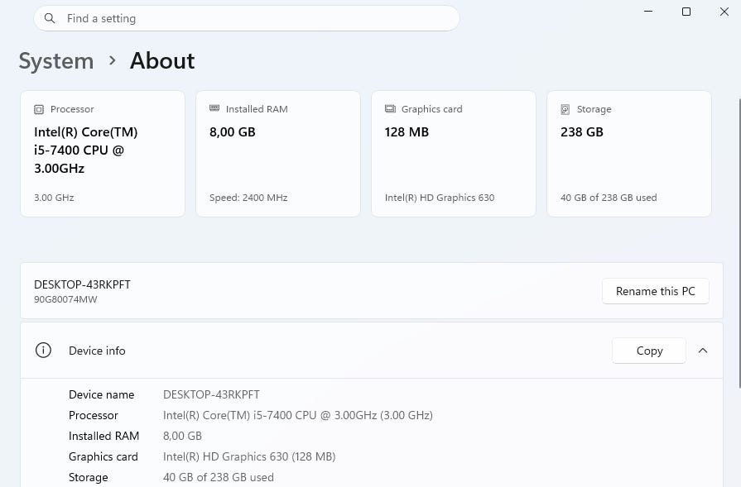Rename this PC button
Image resolution: width=741 pixels, height=487 pixels.
point(656,291)
